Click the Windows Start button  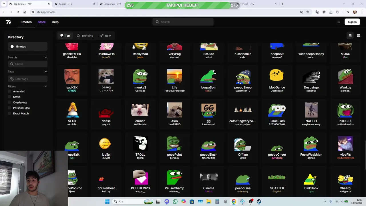tap(107, 201)
